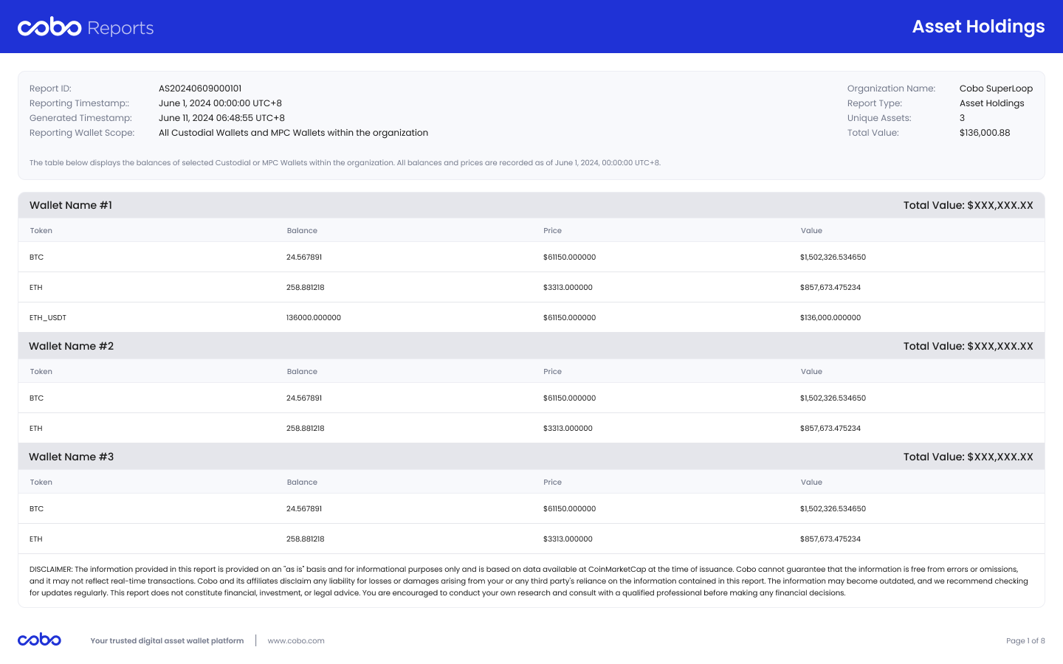The image size is (1063, 664).
Task: Click ETH balance 258.881218 in Wallet #1
Action: tap(306, 287)
